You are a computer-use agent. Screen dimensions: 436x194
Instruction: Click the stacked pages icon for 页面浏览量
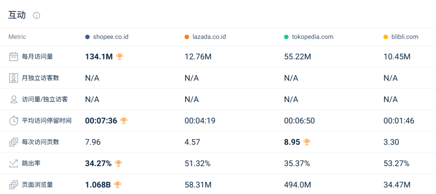(x=14, y=185)
